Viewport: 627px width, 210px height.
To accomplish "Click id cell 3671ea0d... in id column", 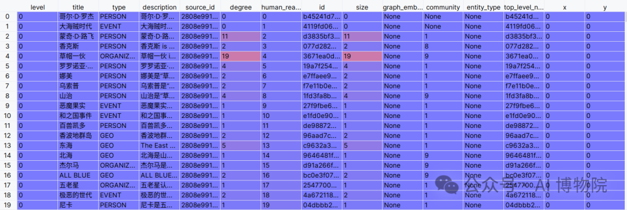I will coord(322,56).
